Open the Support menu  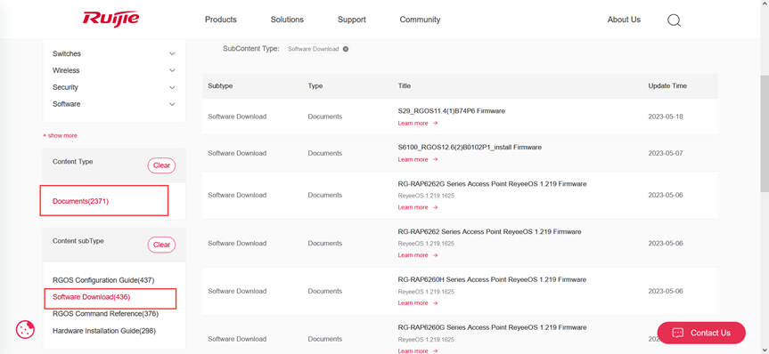(352, 20)
